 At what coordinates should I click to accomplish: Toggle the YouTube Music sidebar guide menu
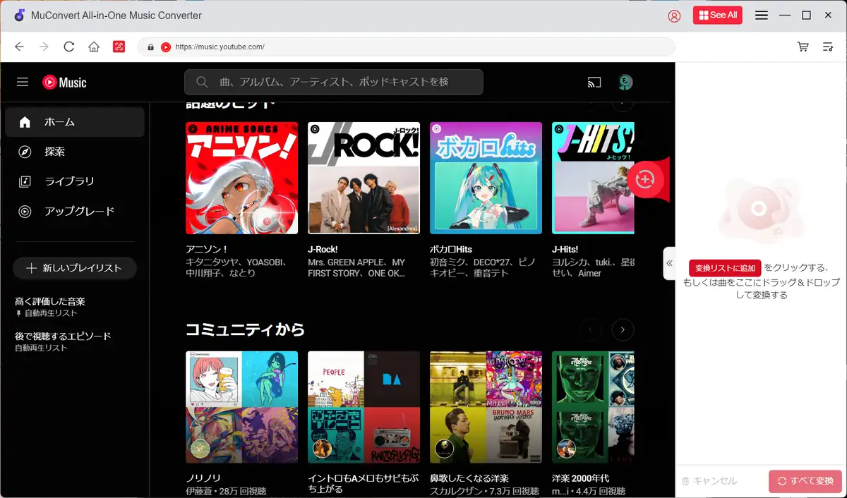click(23, 82)
